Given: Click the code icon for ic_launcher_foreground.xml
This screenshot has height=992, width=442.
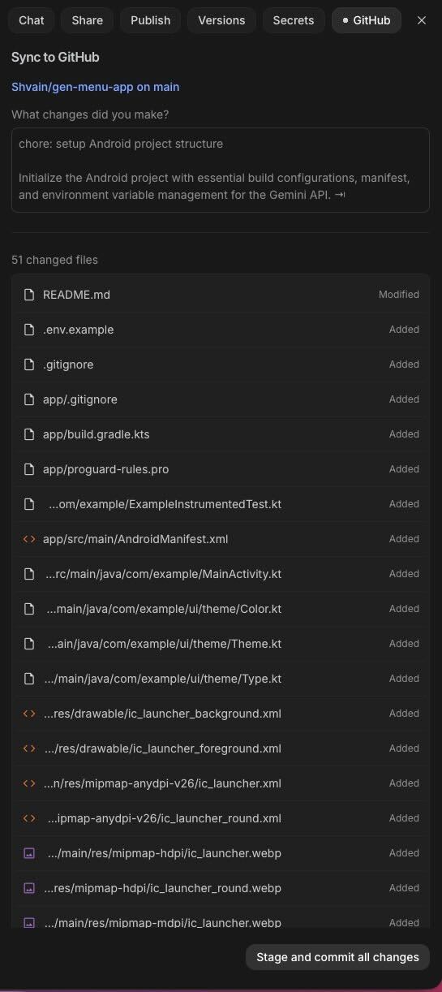Looking at the screenshot, I should point(29,748).
